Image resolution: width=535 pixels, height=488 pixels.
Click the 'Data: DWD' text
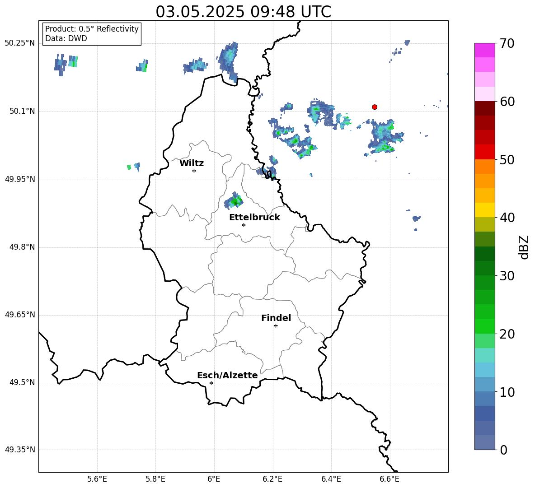click(66, 38)
